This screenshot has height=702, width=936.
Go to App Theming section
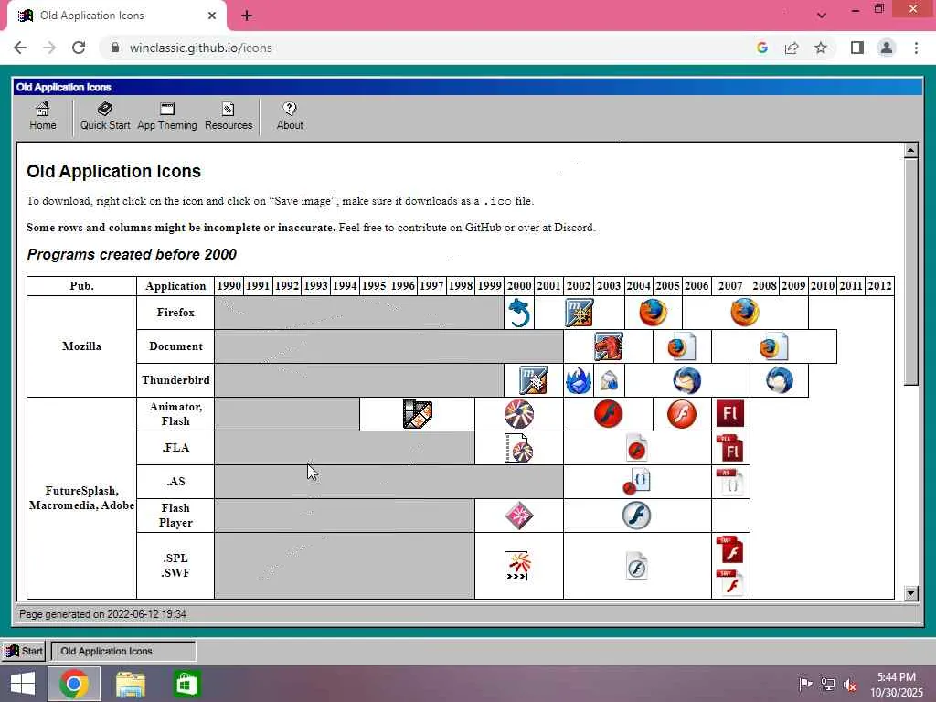tap(167, 116)
